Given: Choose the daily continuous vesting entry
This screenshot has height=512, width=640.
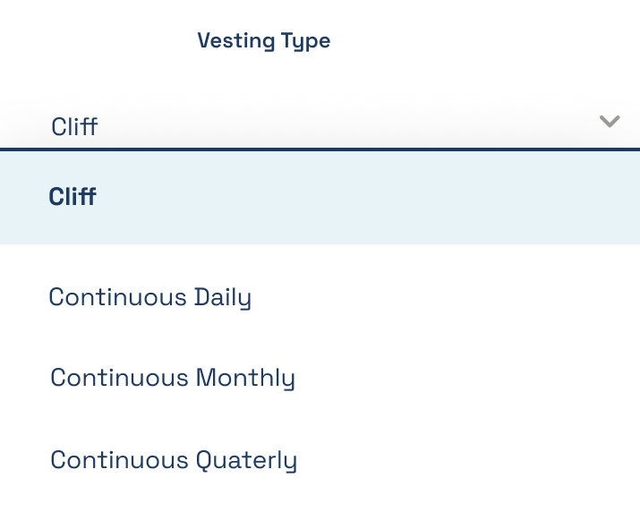Looking at the screenshot, I should 320,297.
